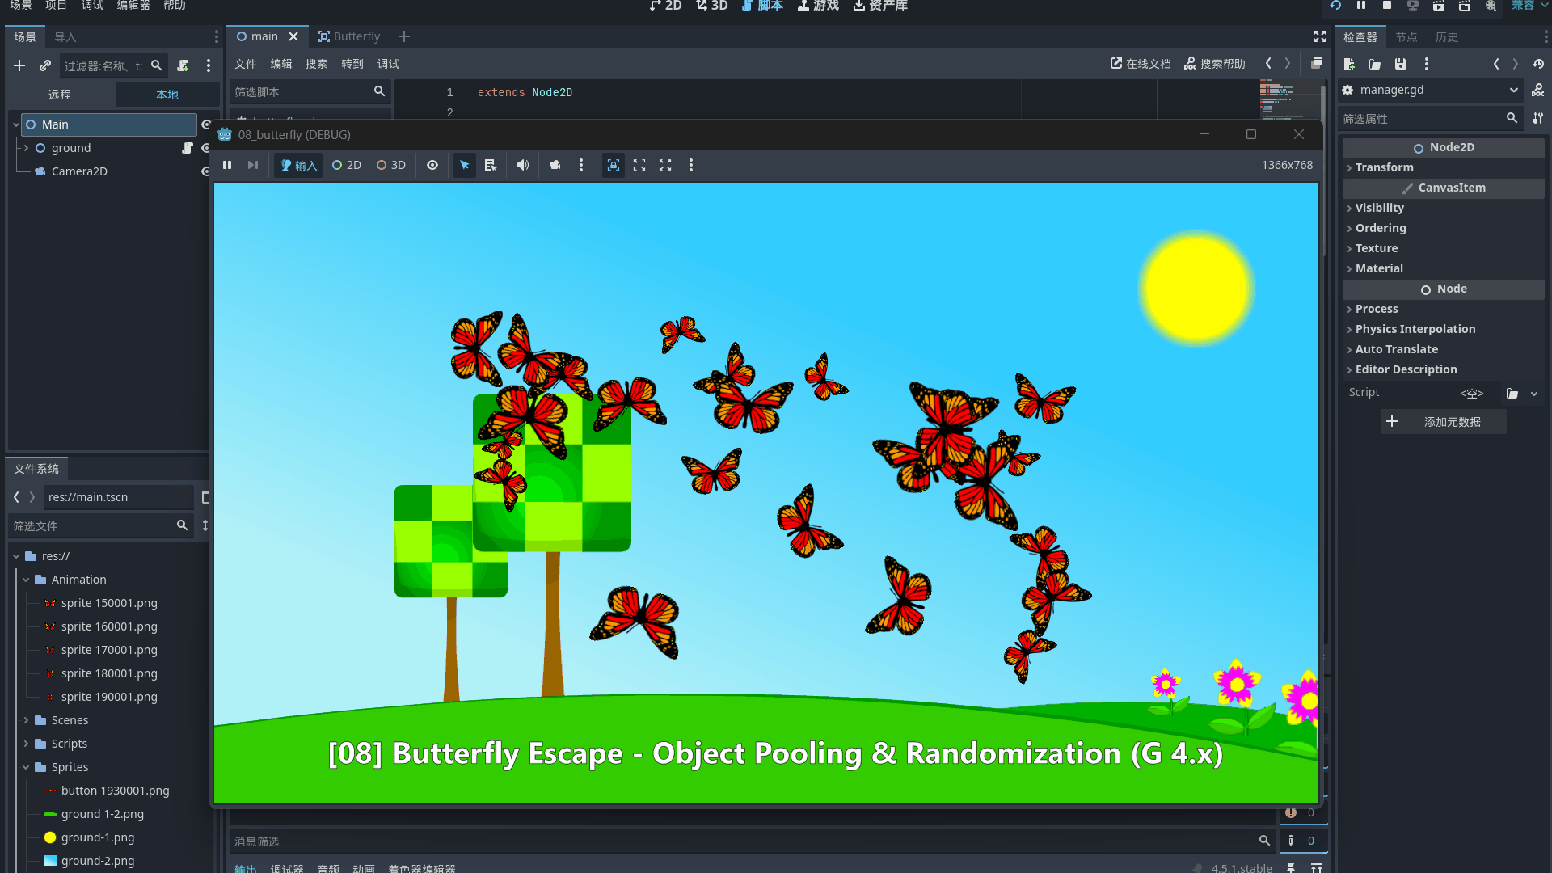Open 在线文档 online docs link

(1140, 64)
